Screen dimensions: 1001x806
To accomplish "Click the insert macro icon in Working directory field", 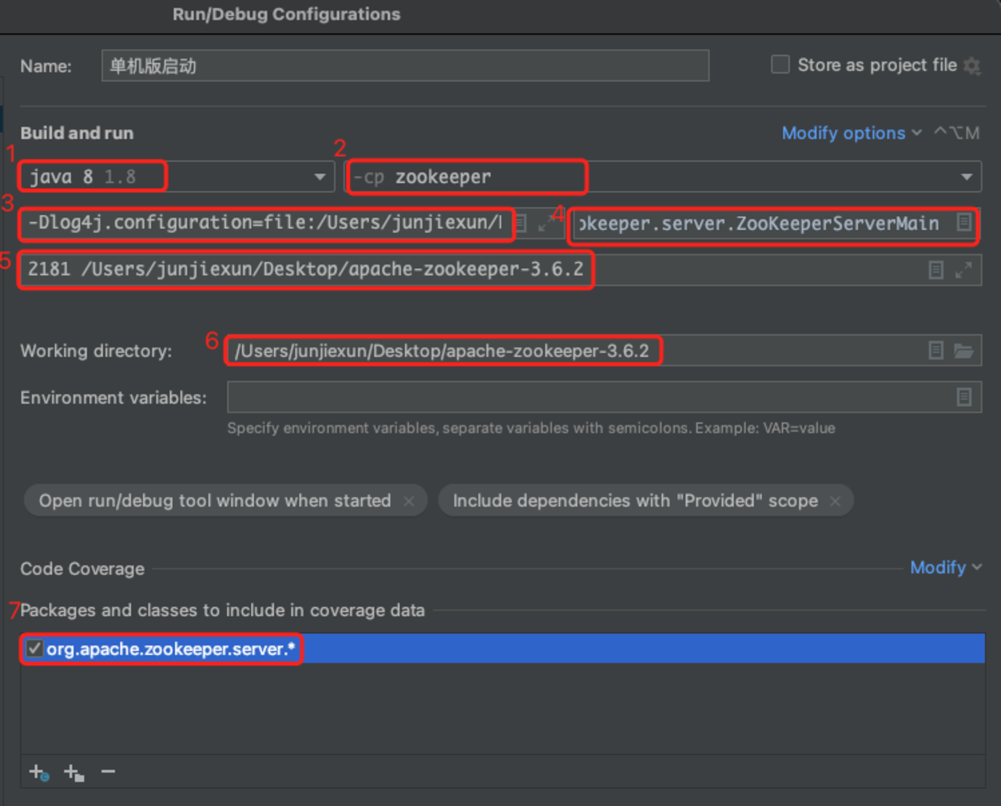I will tap(936, 350).
